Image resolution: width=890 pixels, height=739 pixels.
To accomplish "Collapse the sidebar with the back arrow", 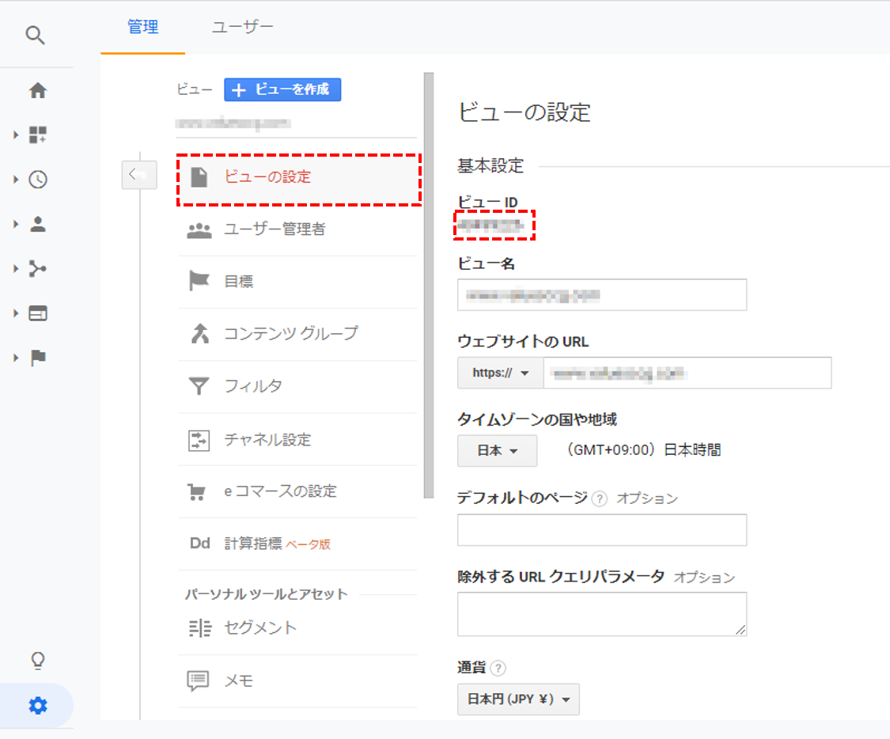I will 139,175.
